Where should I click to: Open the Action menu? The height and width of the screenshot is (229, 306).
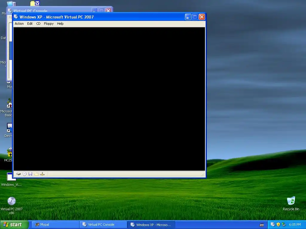pyautogui.click(x=19, y=24)
